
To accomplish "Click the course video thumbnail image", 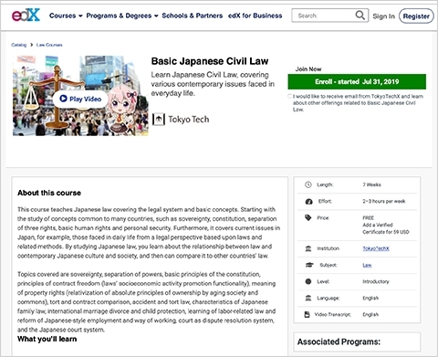I will 80,96.
